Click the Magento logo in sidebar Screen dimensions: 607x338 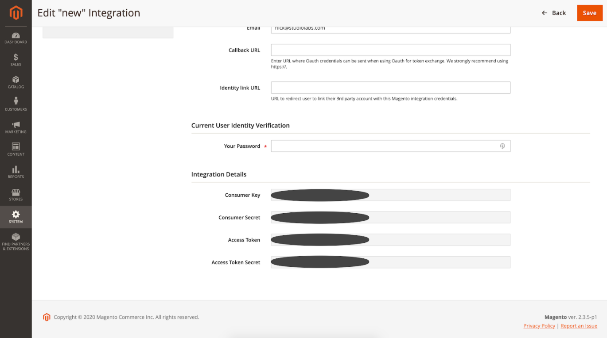coord(16,13)
